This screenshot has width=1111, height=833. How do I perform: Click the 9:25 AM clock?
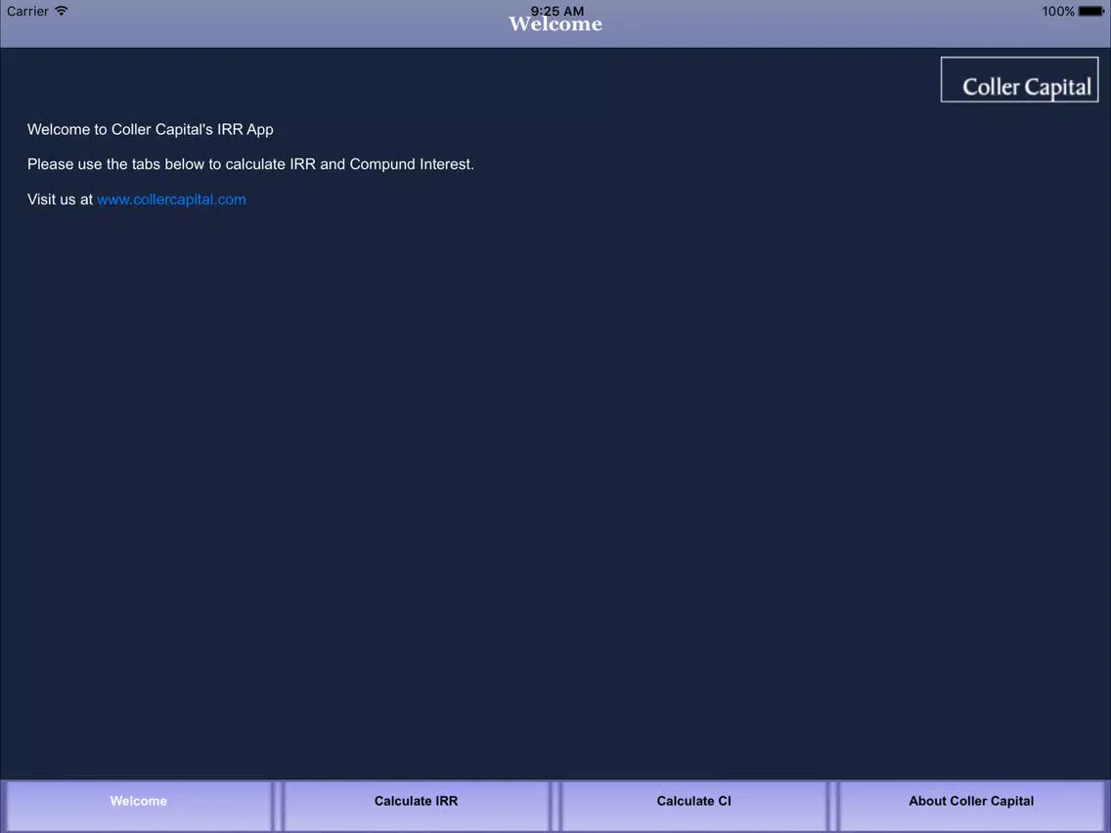[x=556, y=10]
